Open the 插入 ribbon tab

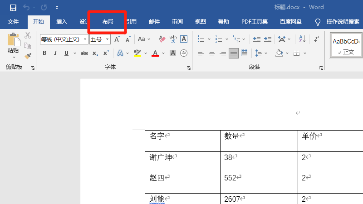pos(61,22)
